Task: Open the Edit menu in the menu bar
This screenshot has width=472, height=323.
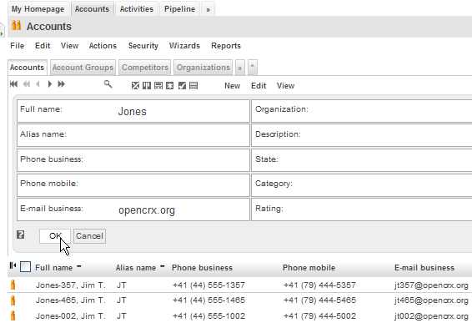Action: click(x=43, y=46)
